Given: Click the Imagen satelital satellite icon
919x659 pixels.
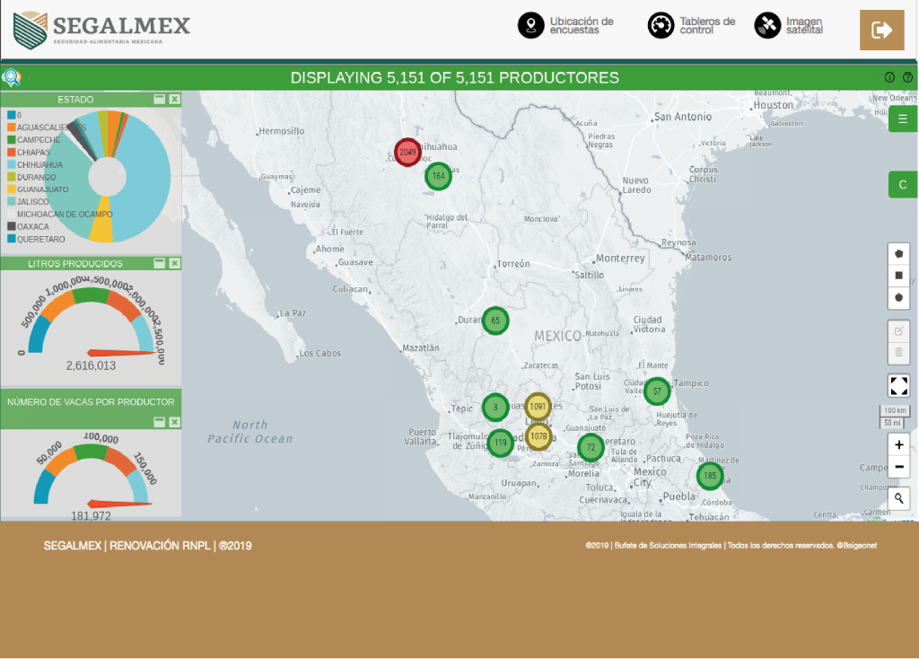Looking at the screenshot, I should (767, 25).
